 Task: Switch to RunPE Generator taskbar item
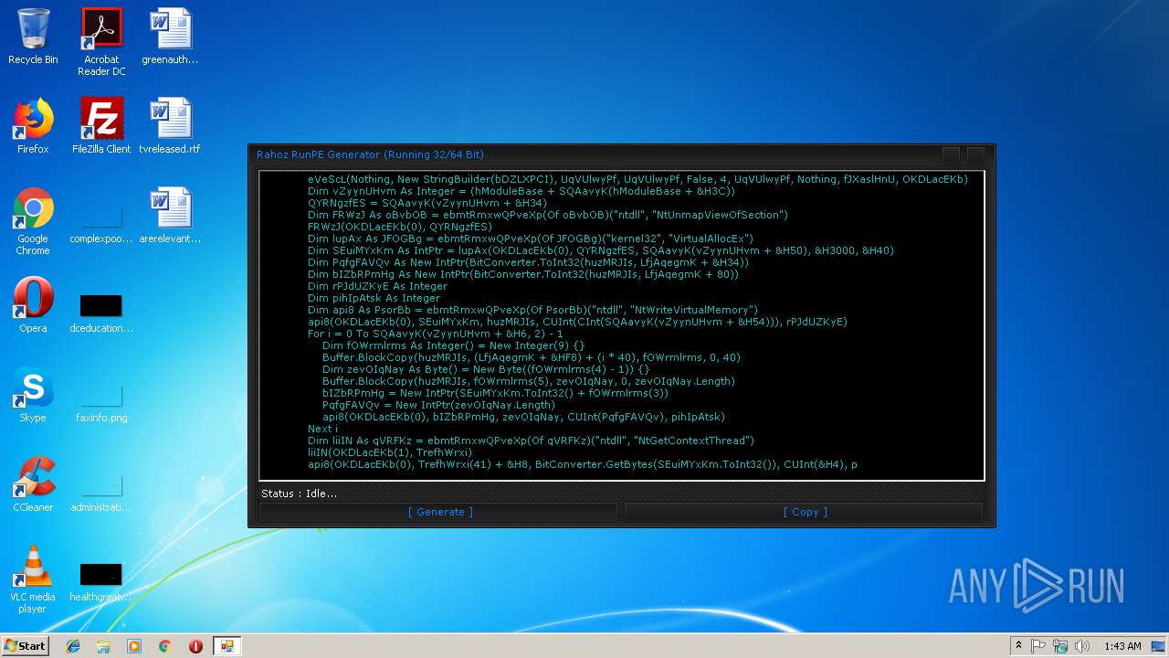point(226,646)
